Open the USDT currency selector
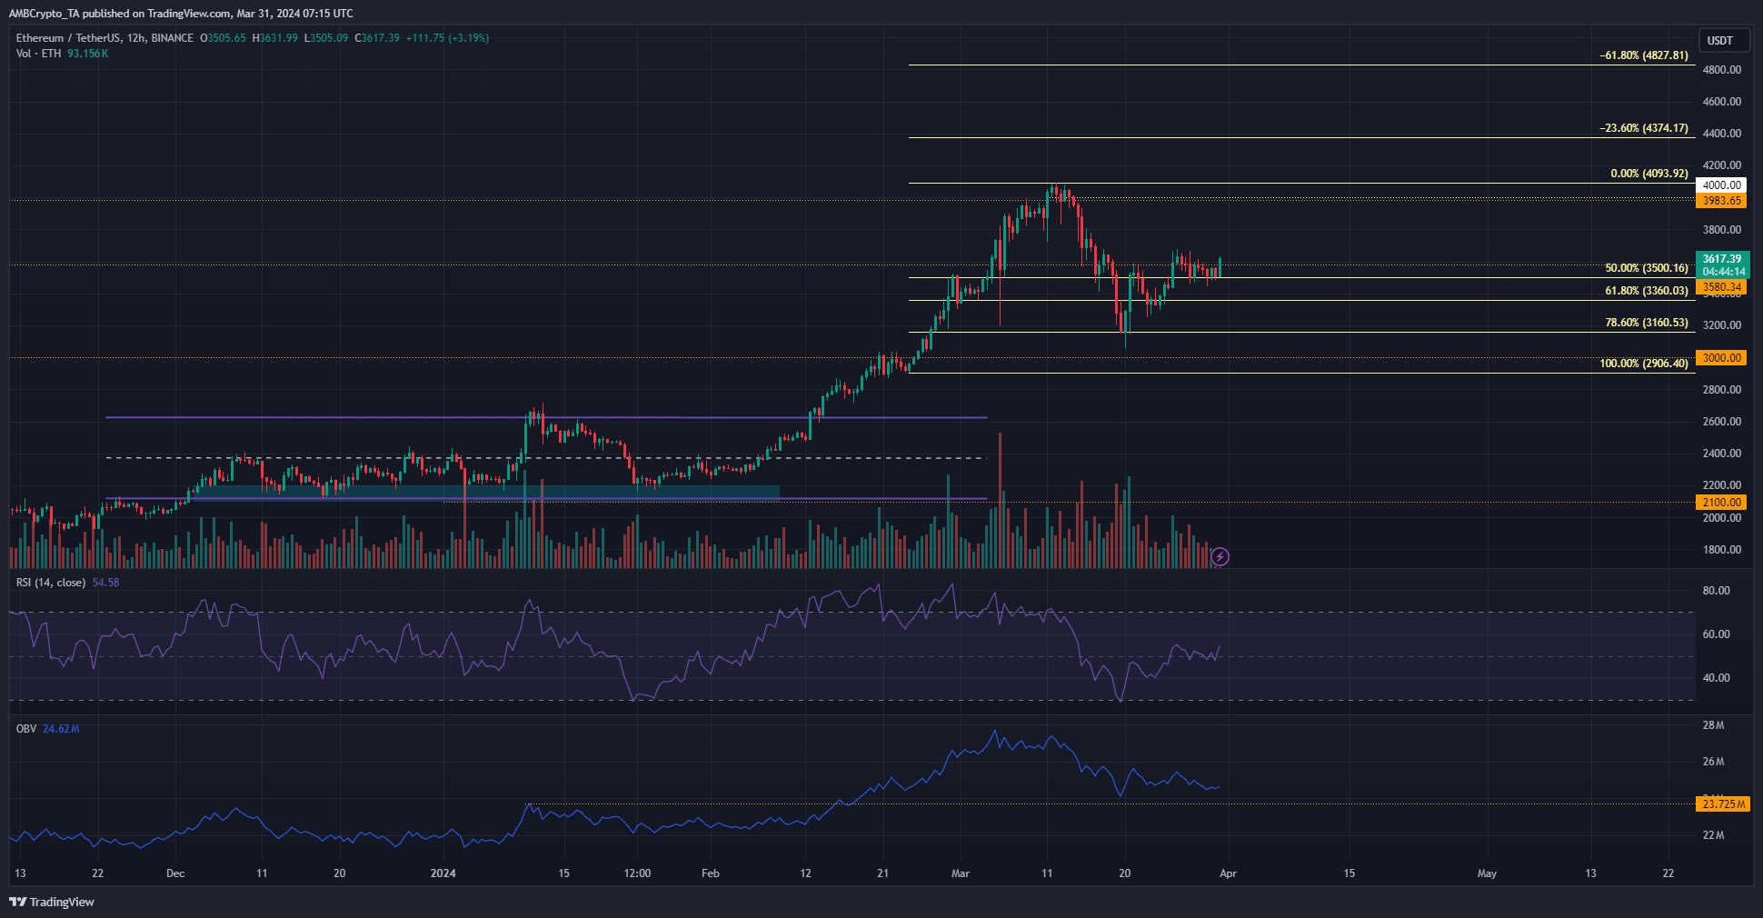Image resolution: width=1763 pixels, height=918 pixels. click(1723, 40)
